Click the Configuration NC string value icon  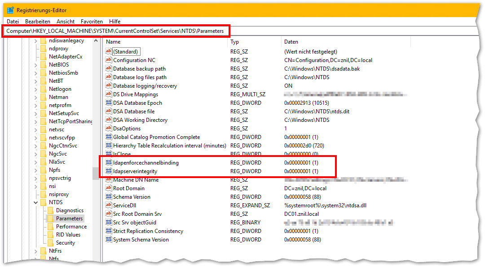(108, 60)
